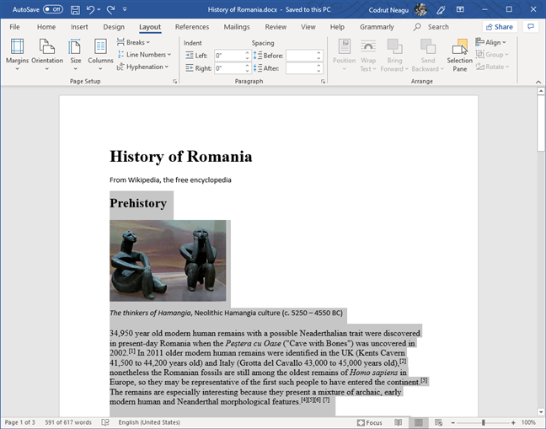This screenshot has height=429, width=546.
Task: Open the Review tab
Action: pyautogui.click(x=276, y=27)
